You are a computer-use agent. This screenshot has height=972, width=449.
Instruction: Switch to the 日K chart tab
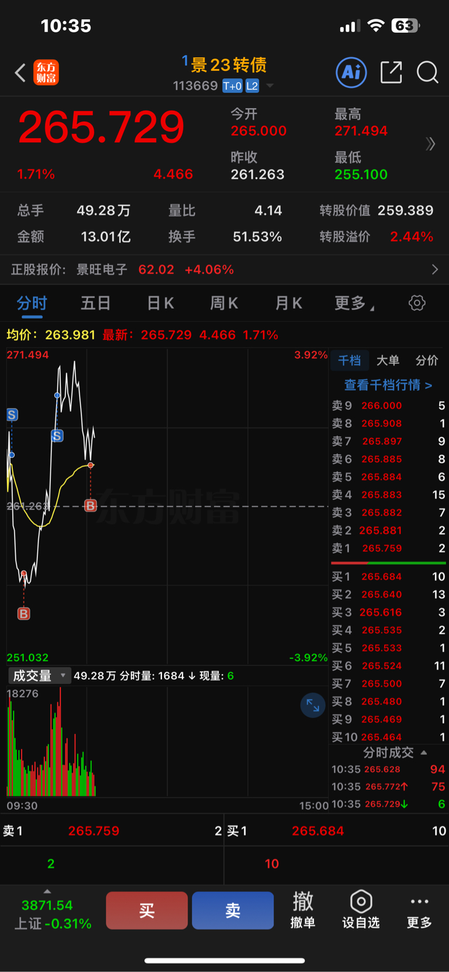pos(160,303)
